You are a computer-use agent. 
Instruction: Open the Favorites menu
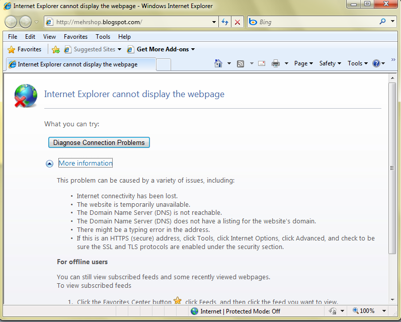coord(75,37)
